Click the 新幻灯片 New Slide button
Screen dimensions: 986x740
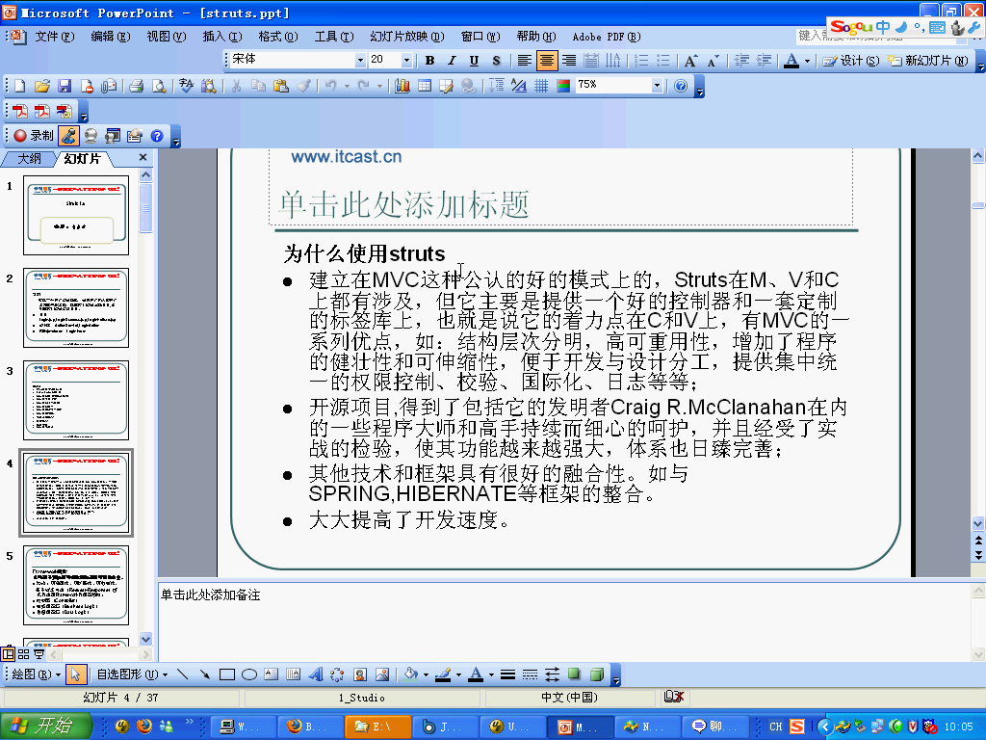pos(928,61)
